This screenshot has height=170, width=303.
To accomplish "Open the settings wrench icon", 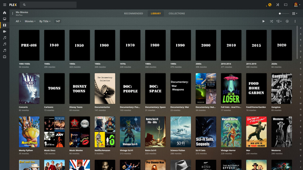I will (278, 5).
